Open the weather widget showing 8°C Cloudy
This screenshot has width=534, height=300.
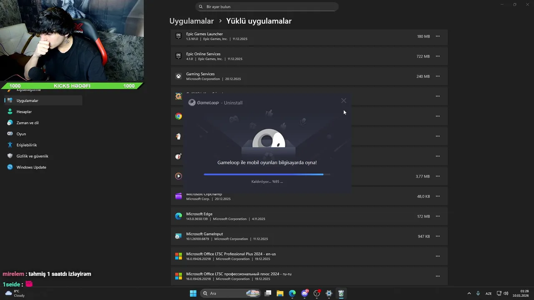(x=15, y=293)
